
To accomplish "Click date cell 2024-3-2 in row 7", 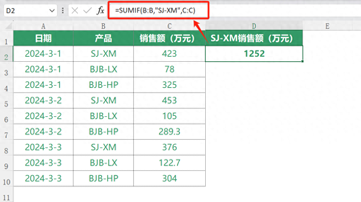I will pyautogui.click(x=43, y=132).
